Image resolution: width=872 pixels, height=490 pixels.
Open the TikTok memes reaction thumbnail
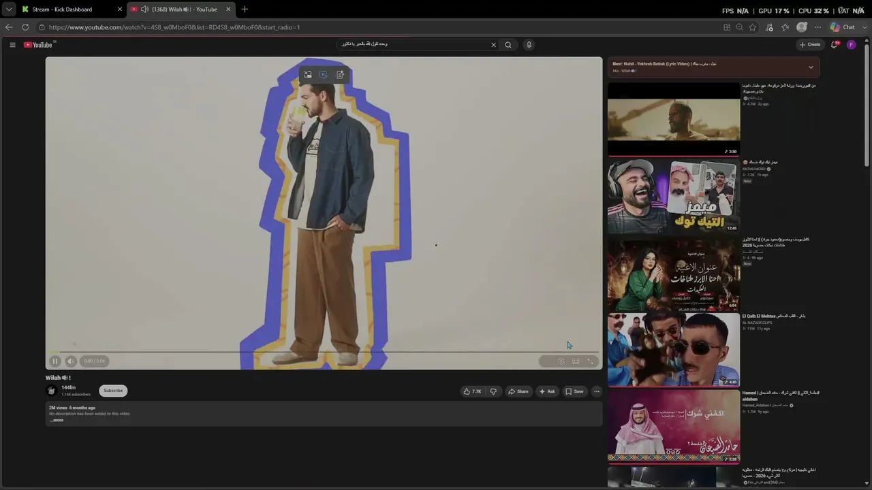pos(674,196)
